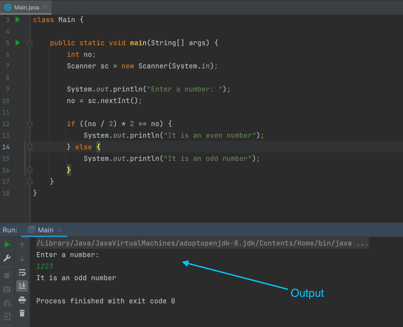
Task: Run Main class from line 3 gutter icon
Action: point(17,19)
